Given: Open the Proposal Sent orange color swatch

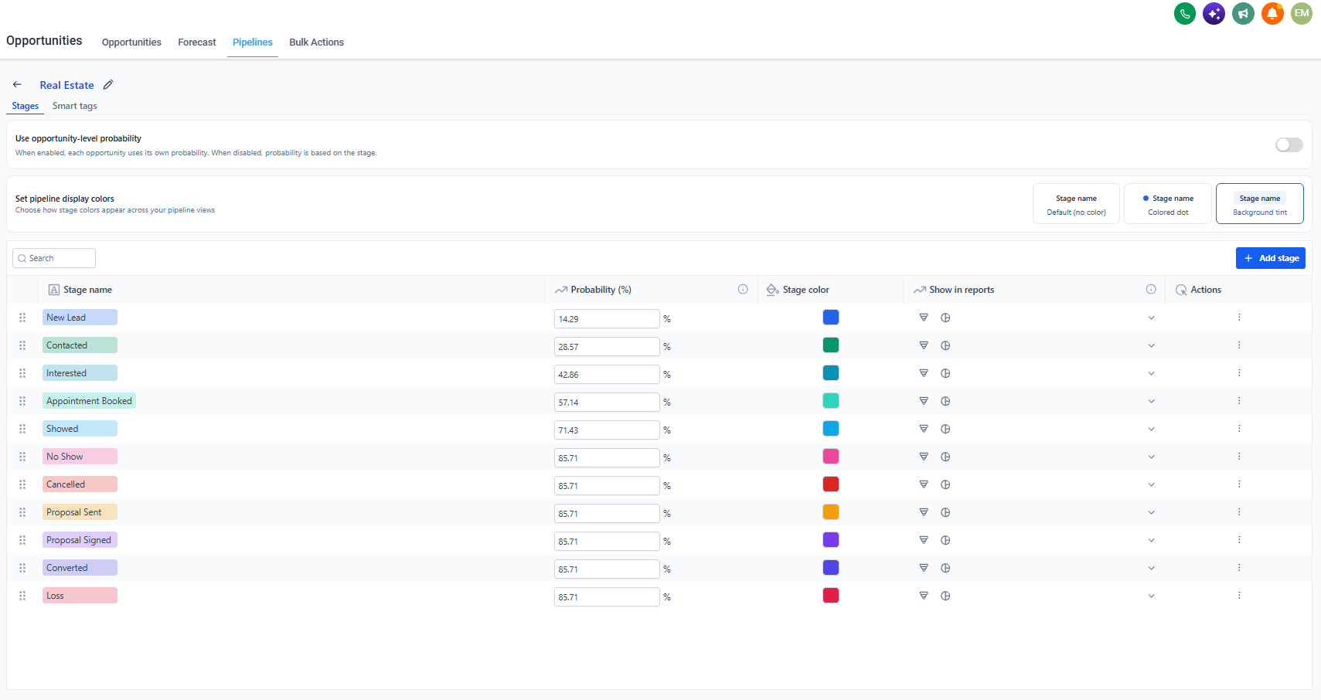Looking at the screenshot, I should pyautogui.click(x=831, y=512).
